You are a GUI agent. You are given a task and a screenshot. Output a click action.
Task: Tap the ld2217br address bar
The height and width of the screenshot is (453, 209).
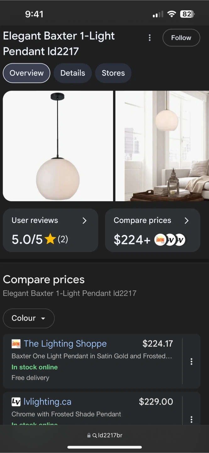[x=105, y=435]
